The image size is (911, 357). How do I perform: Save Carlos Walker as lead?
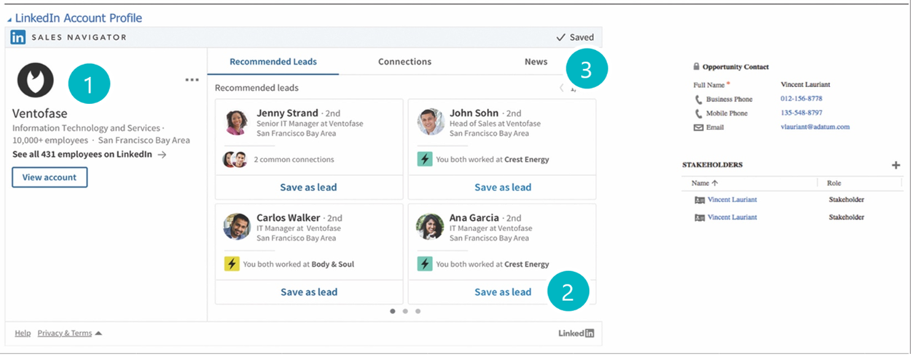[308, 292]
